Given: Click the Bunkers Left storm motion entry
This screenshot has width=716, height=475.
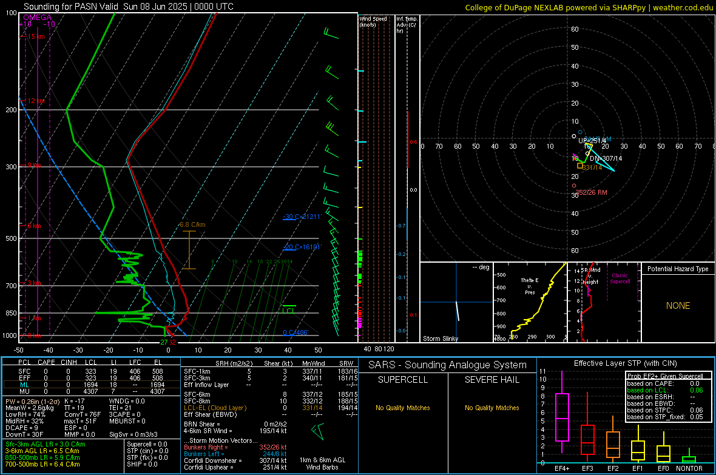Looking at the screenshot, I should [235, 454].
